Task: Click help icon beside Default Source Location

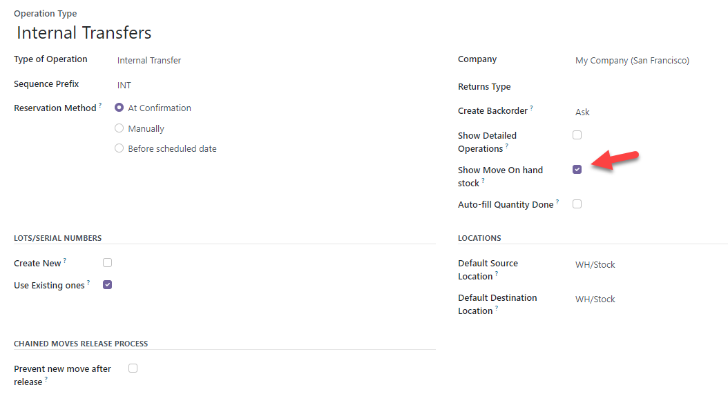Action: tap(497, 274)
